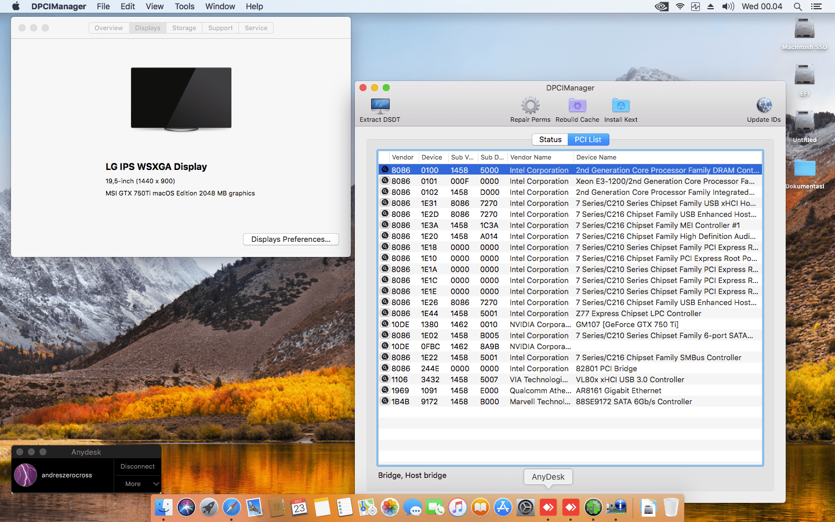Click the Rebuild Cache icon
The image size is (835, 522).
577,106
